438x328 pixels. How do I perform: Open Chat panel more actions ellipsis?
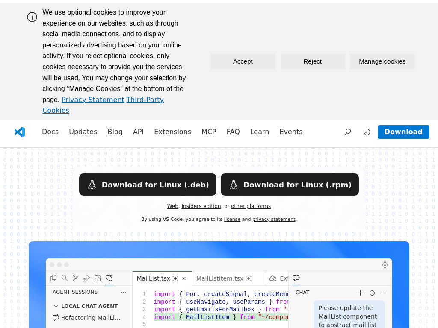pos(383,293)
